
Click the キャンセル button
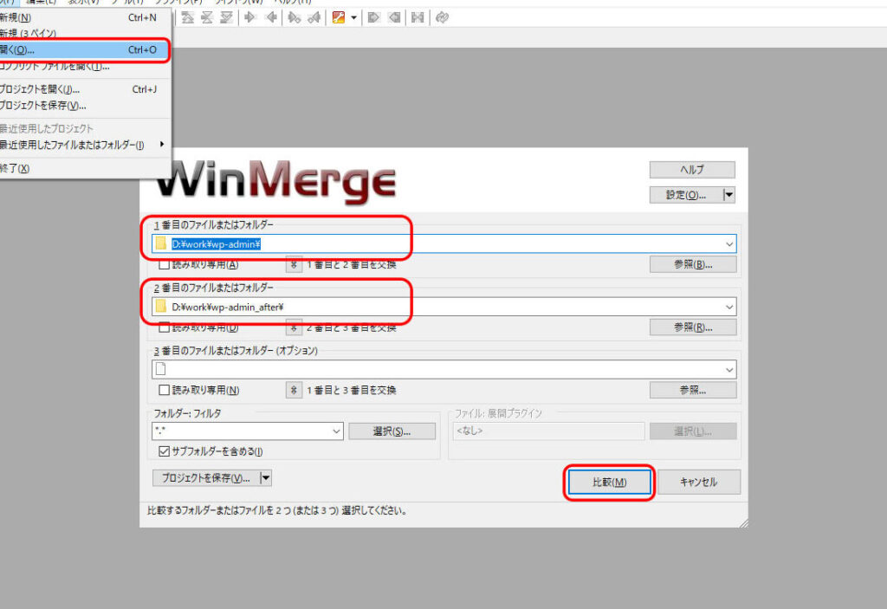[x=698, y=483]
